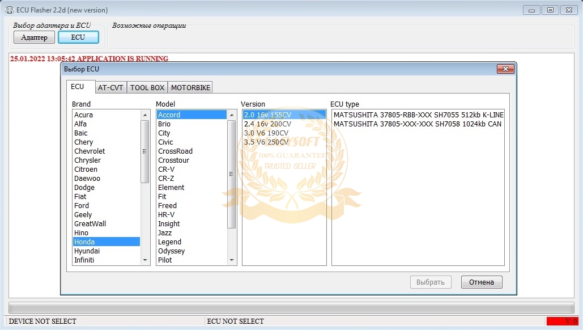The height and width of the screenshot is (330, 583).
Task: Select Geely brand
Action: (107, 215)
